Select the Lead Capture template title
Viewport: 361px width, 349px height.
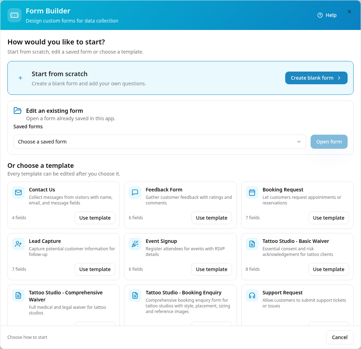[45, 241]
